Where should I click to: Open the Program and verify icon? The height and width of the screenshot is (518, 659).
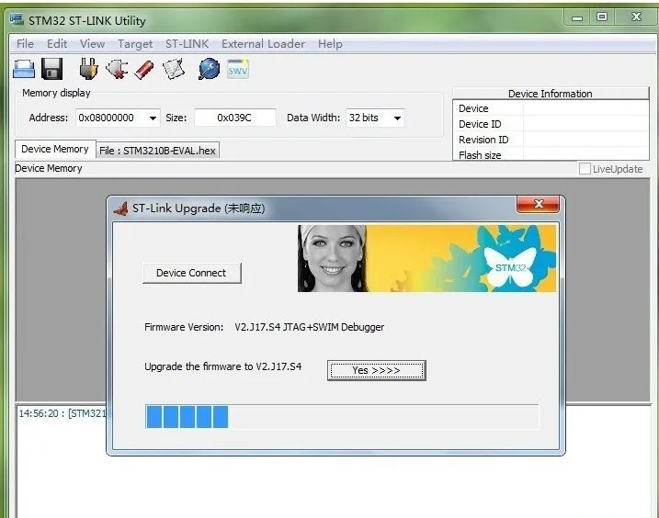click(x=174, y=69)
